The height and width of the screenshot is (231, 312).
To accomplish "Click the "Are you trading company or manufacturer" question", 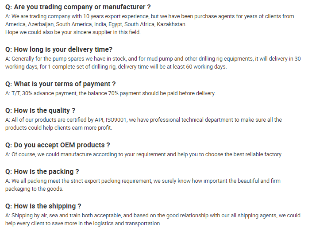I will (78, 7).
